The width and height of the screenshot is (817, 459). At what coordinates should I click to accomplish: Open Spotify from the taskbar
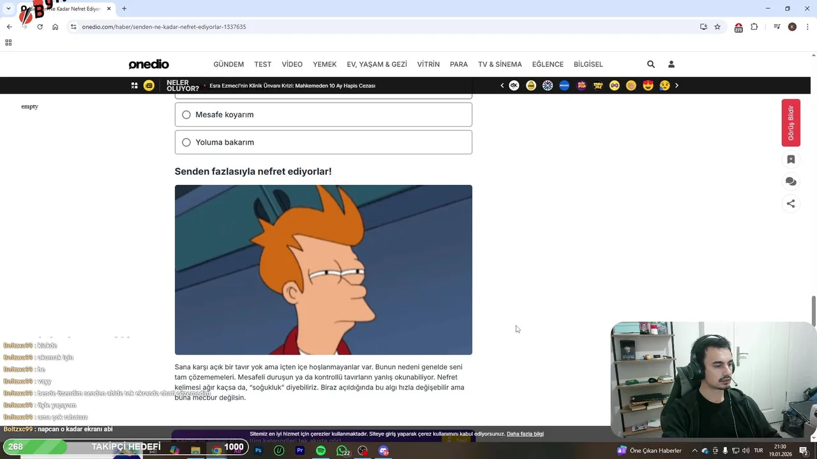click(x=321, y=451)
